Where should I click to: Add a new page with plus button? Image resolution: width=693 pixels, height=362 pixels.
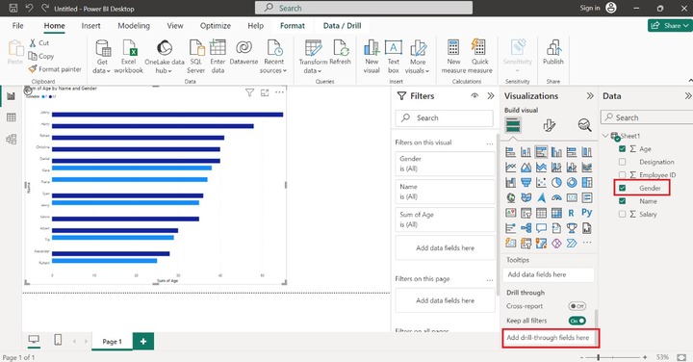(143, 341)
